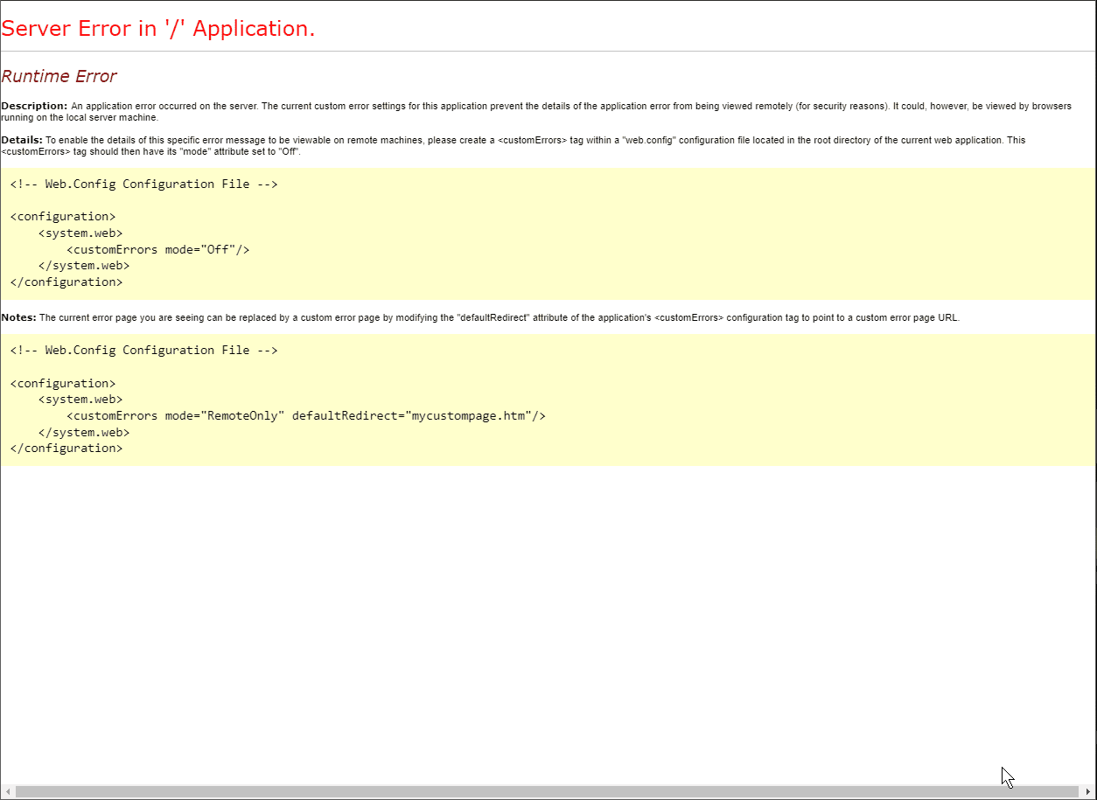Click the horizontal scrollbar right arrow
Screen dimensions: 1097x800
[1088, 792]
